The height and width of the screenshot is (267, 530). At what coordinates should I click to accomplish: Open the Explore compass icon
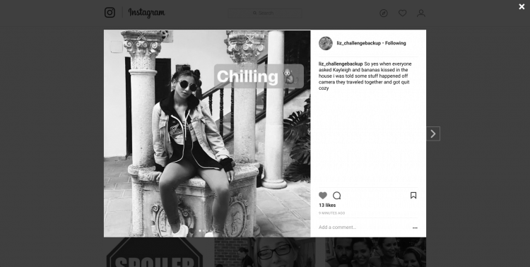(383, 13)
